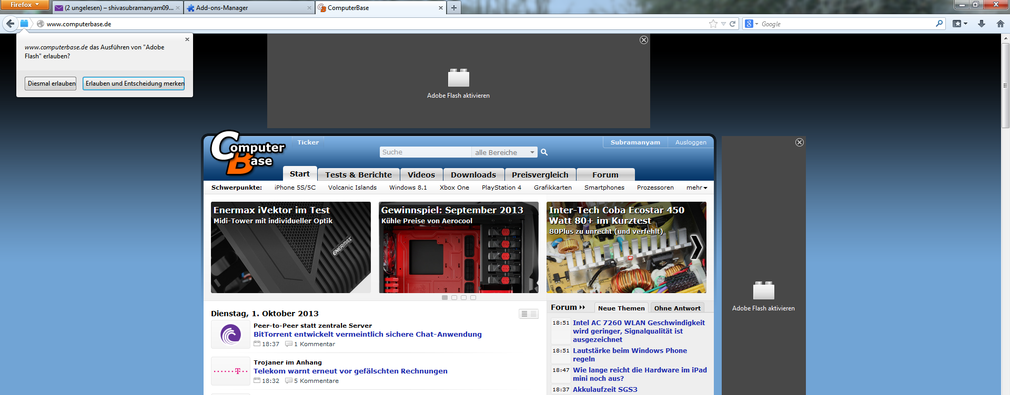Viewport: 1010px width, 395px height.
Task: Advance the teaser carousel with right arrow
Action: click(x=696, y=247)
